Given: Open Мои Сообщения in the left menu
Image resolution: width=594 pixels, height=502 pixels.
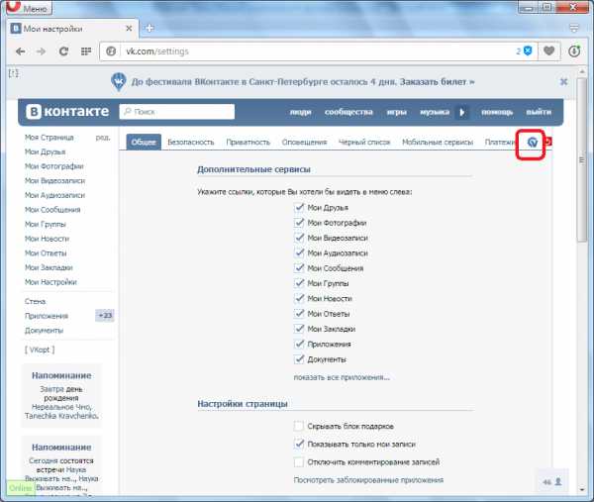Looking at the screenshot, I should pos(52,210).
